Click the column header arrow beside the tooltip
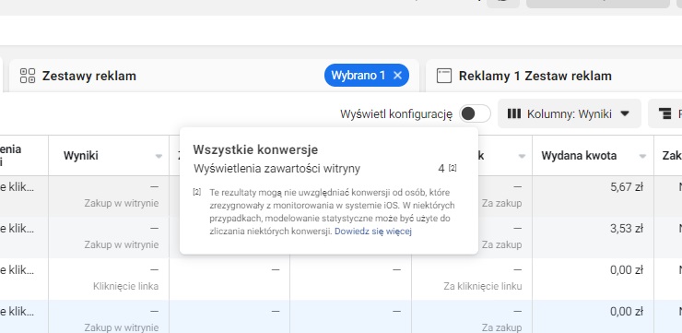 [x=522, y=156]
